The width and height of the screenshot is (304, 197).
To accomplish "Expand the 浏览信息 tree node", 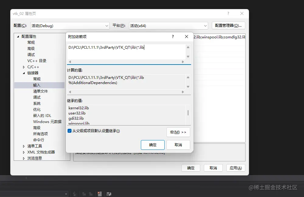I will pos(24,158).
